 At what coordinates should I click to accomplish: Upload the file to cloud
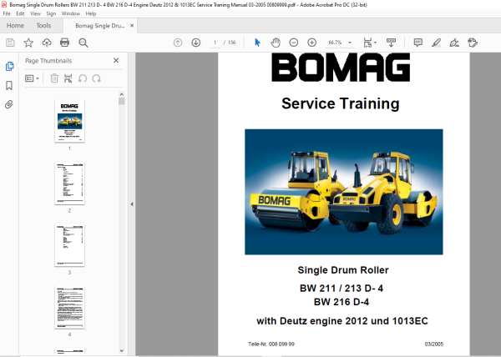point(47,43)
